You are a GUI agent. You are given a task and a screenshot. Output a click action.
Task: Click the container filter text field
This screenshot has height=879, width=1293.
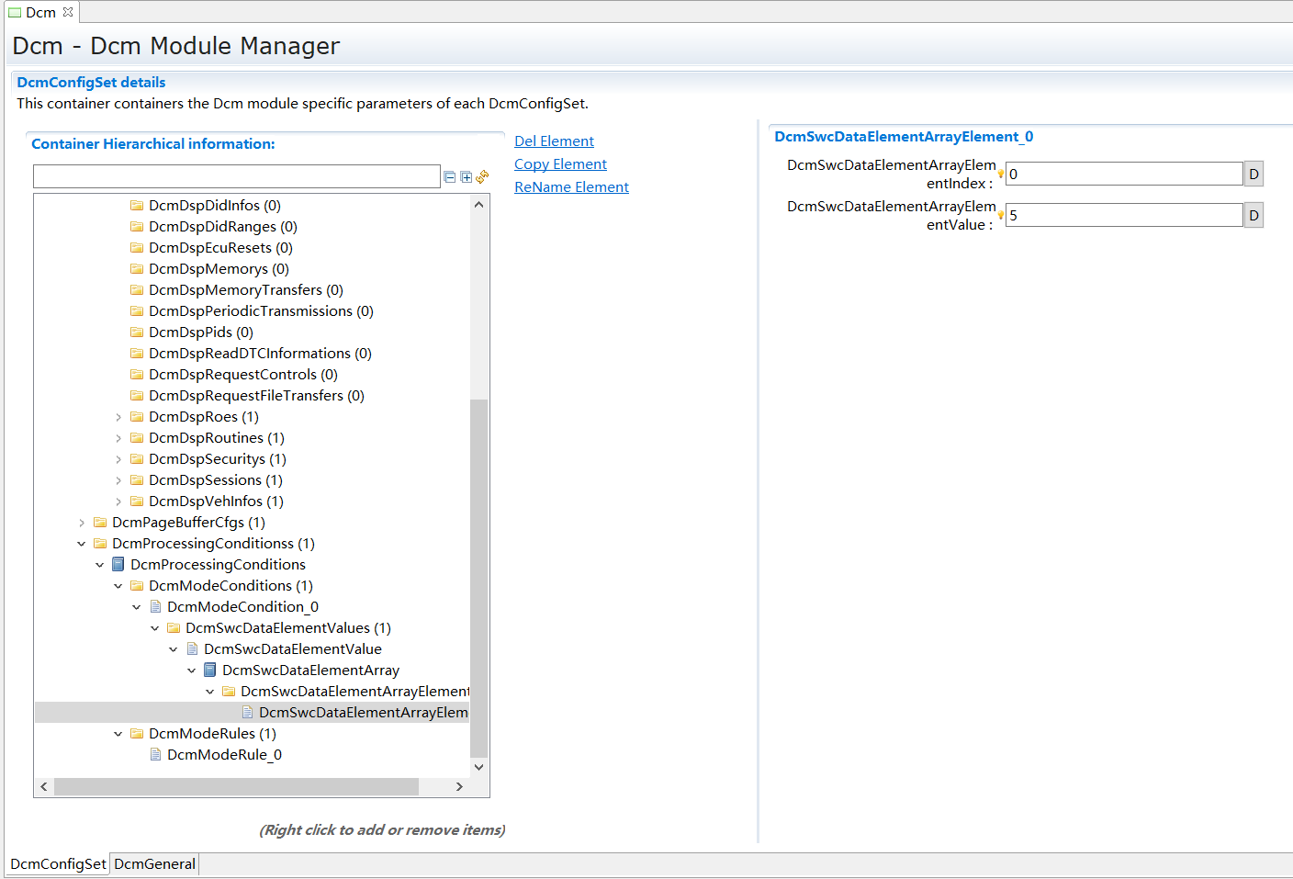click(x=236, y=176)
